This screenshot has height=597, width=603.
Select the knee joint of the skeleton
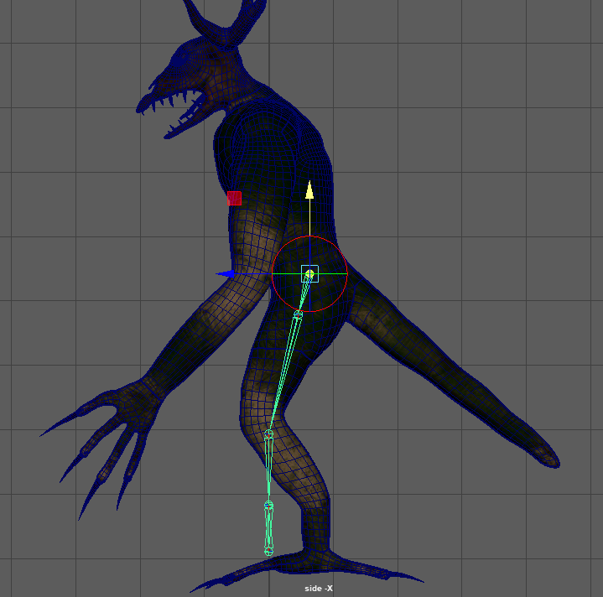(x=269, y=435)
